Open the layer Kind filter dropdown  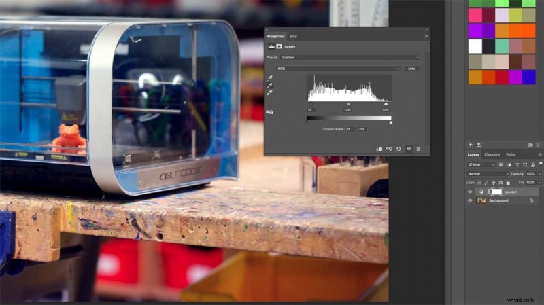tap(481, 164)
